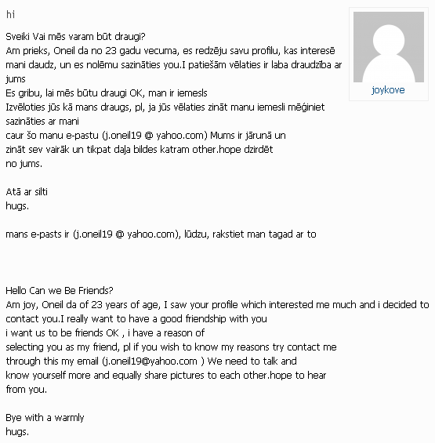Click the 'Atā ar silti' line
The image size is (435, 443).
click(x=27, y=192)
